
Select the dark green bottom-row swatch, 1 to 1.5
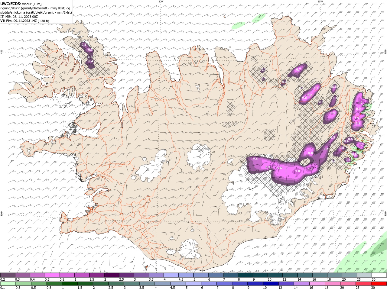click(x=70, y=284)
